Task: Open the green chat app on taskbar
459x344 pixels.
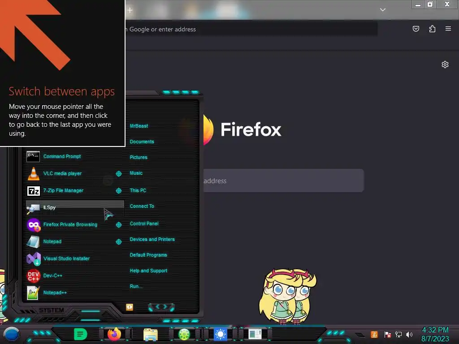Action: point(81,334)
